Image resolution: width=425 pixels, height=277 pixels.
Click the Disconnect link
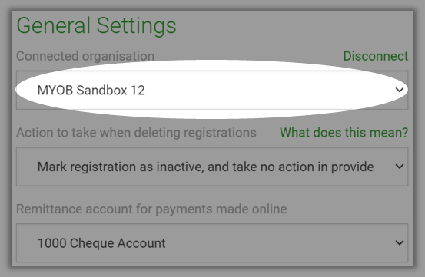375,56
